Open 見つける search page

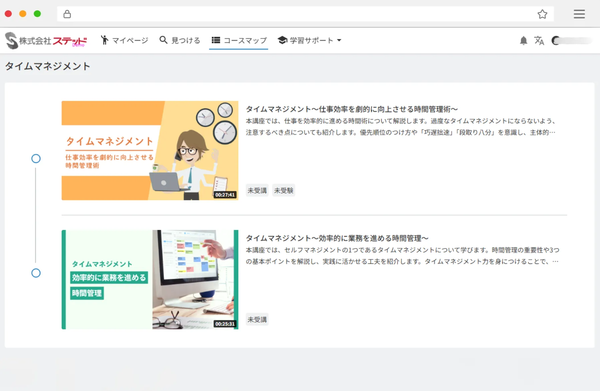(x=180, y=40)
